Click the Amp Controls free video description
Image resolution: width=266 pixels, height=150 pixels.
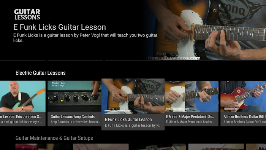(x=75, y=122)
